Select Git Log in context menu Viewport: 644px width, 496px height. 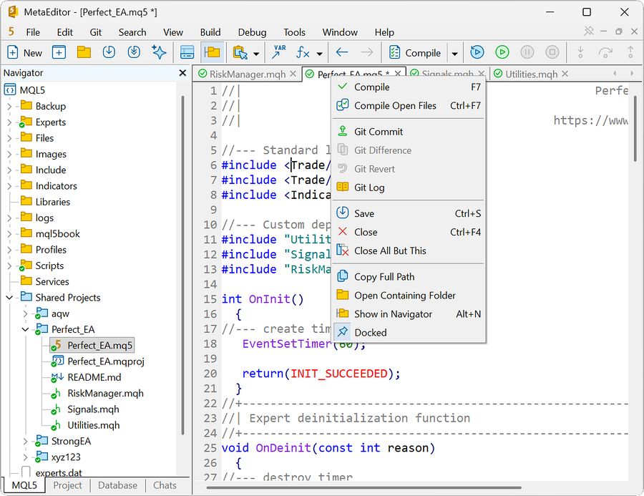tap(409, 188)
